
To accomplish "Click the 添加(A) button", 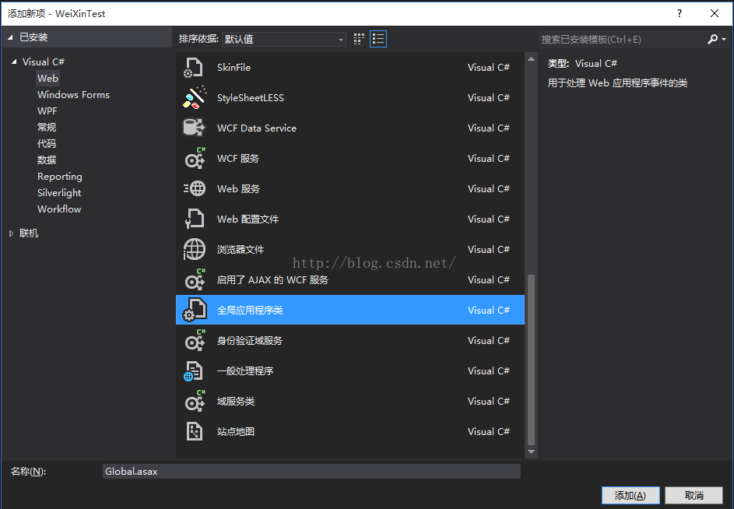I will pyautogui.click(x=630, y=495).
